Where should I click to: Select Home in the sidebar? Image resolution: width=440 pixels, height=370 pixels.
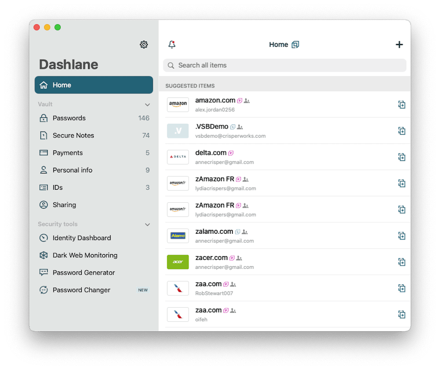(94, 85)
